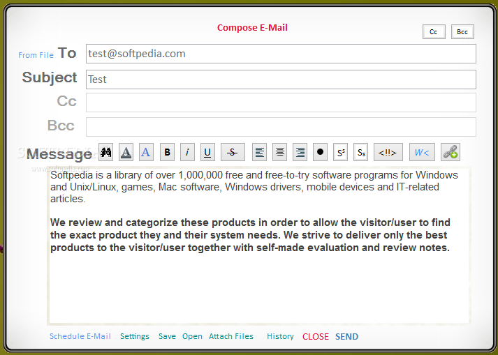498x355 pixels.
Task: Show the Cc field using top button
Action: (x=434, y=31)
